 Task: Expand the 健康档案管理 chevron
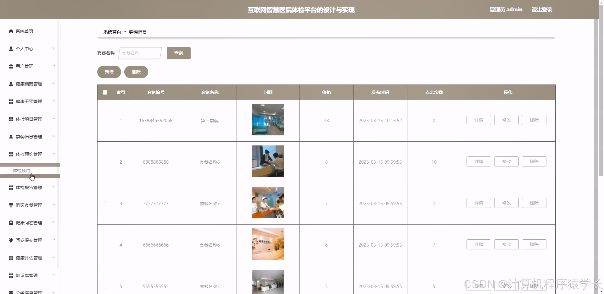tap(54, 83)
